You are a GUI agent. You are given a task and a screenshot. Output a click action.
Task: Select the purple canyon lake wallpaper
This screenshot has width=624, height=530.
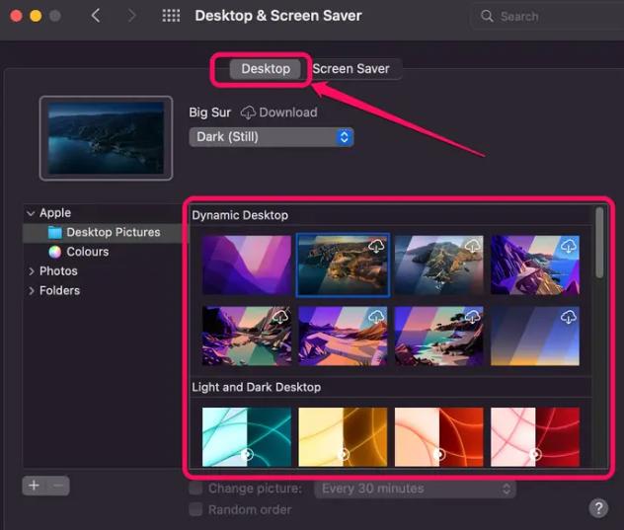pos(247,336)
